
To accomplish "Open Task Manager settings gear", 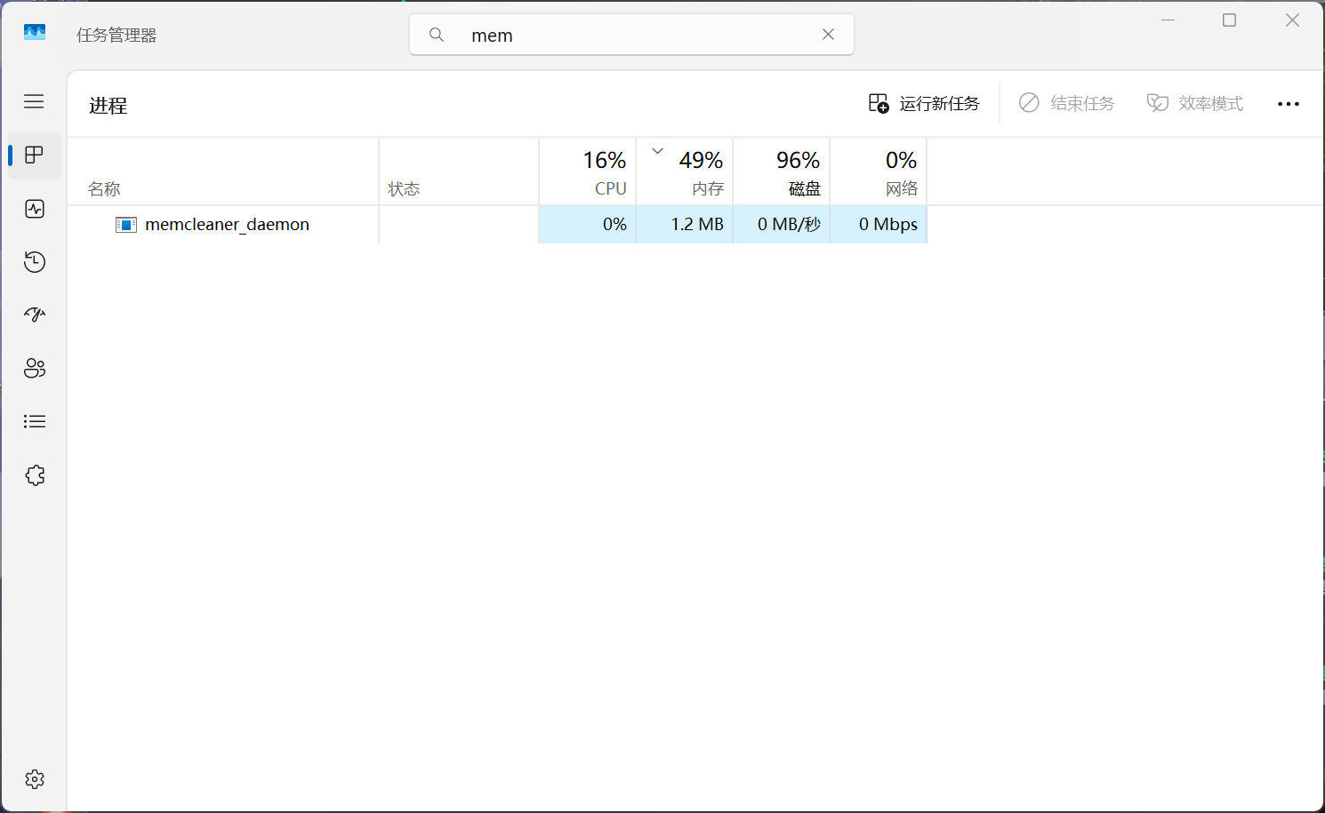I will click(35, 779).
